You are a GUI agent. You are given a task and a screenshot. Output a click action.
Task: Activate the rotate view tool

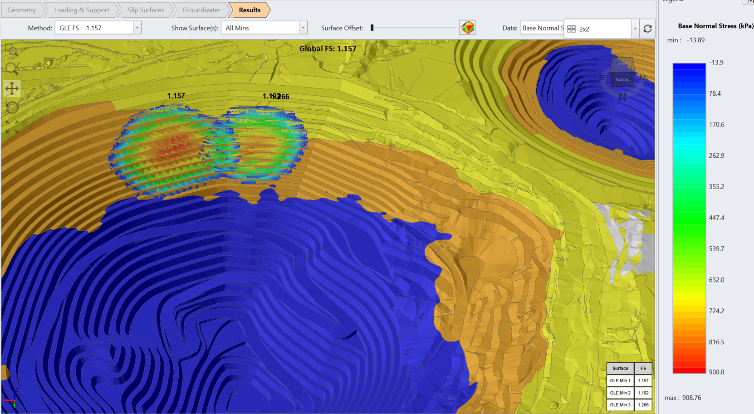point(12,107)
